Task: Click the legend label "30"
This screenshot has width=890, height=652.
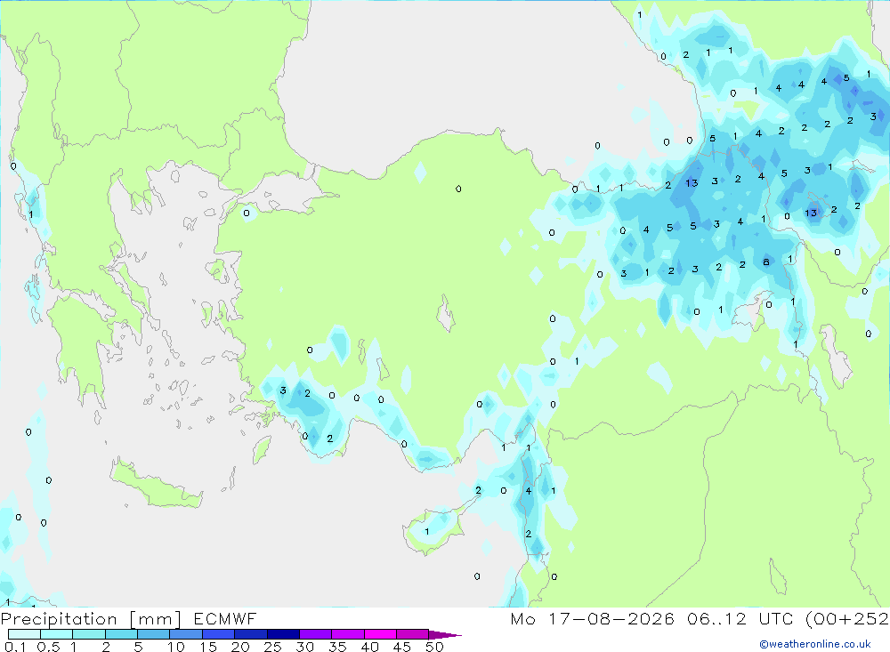Action: [305, 647]
